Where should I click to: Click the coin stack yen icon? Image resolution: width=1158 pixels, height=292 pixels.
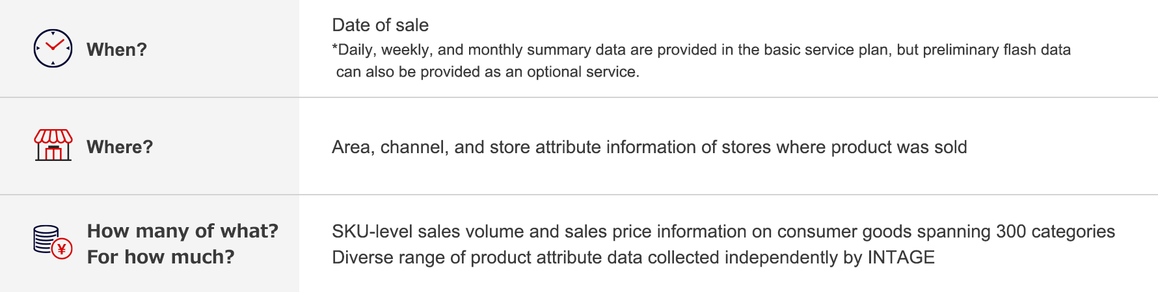click(53, 242)
